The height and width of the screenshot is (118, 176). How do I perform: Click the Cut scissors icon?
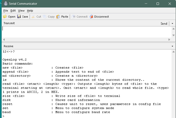(33, 17)
